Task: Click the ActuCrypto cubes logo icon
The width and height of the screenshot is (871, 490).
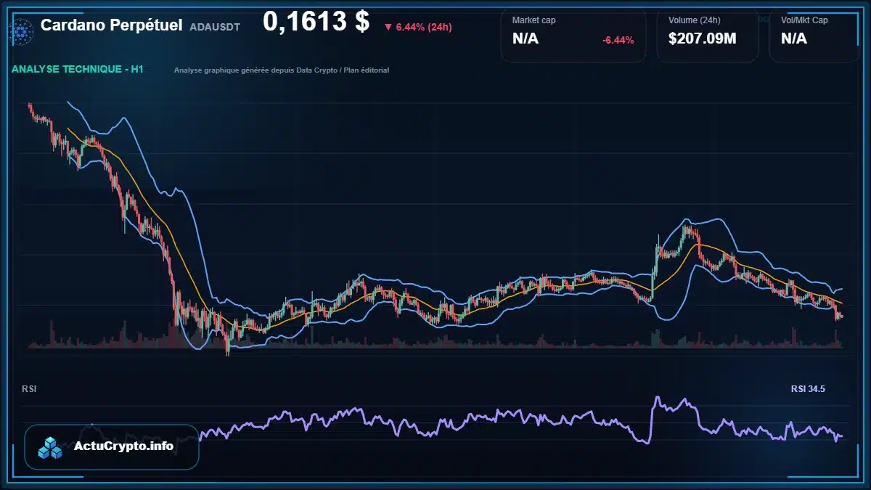Action: point(50,447)
